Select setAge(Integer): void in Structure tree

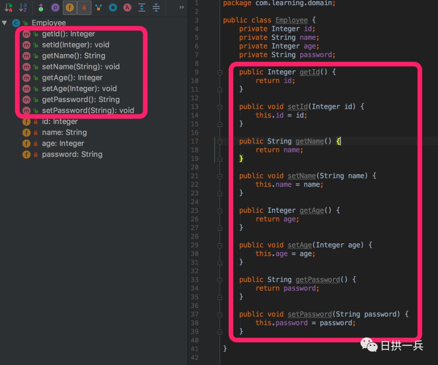click(x=79, y=88)
